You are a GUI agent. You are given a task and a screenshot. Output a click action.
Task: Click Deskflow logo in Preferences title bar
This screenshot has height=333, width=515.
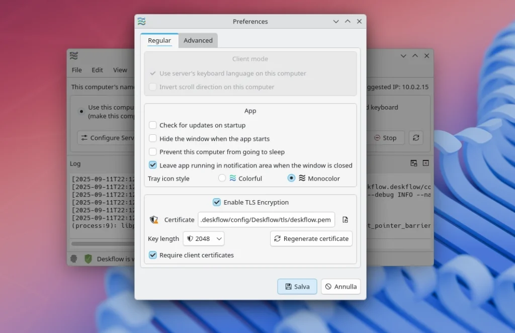[142, 22]
